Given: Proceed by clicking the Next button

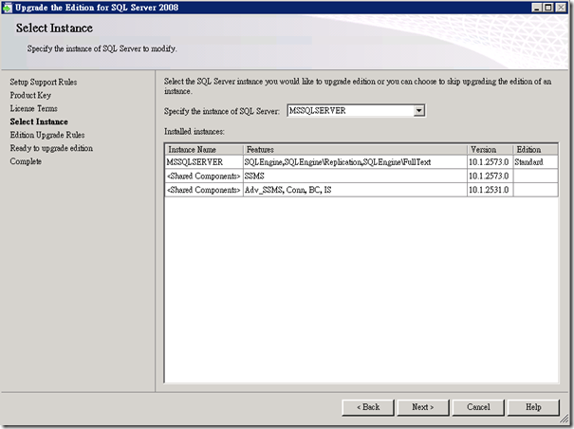Looking at the screenshot, I should pyautogui.click(x=423, y=407).
